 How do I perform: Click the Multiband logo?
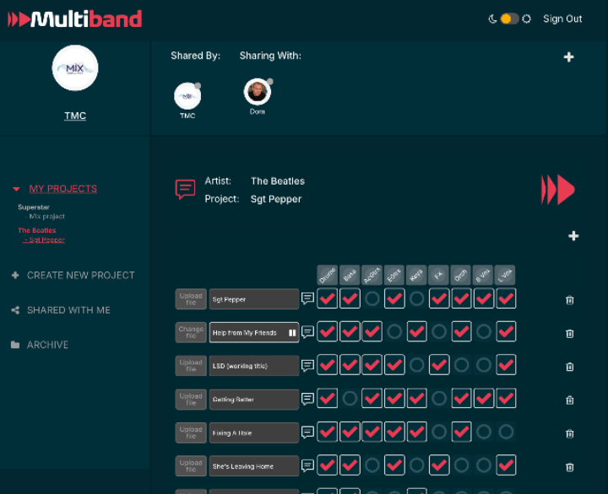tap(75, 19)
